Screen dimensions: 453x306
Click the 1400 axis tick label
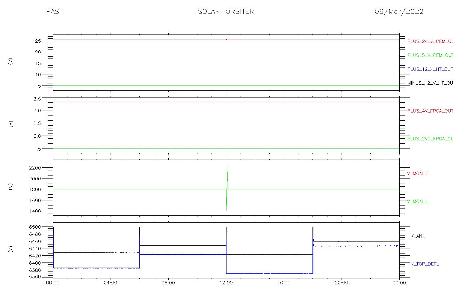pyautogui.click(x=35, y=211)
